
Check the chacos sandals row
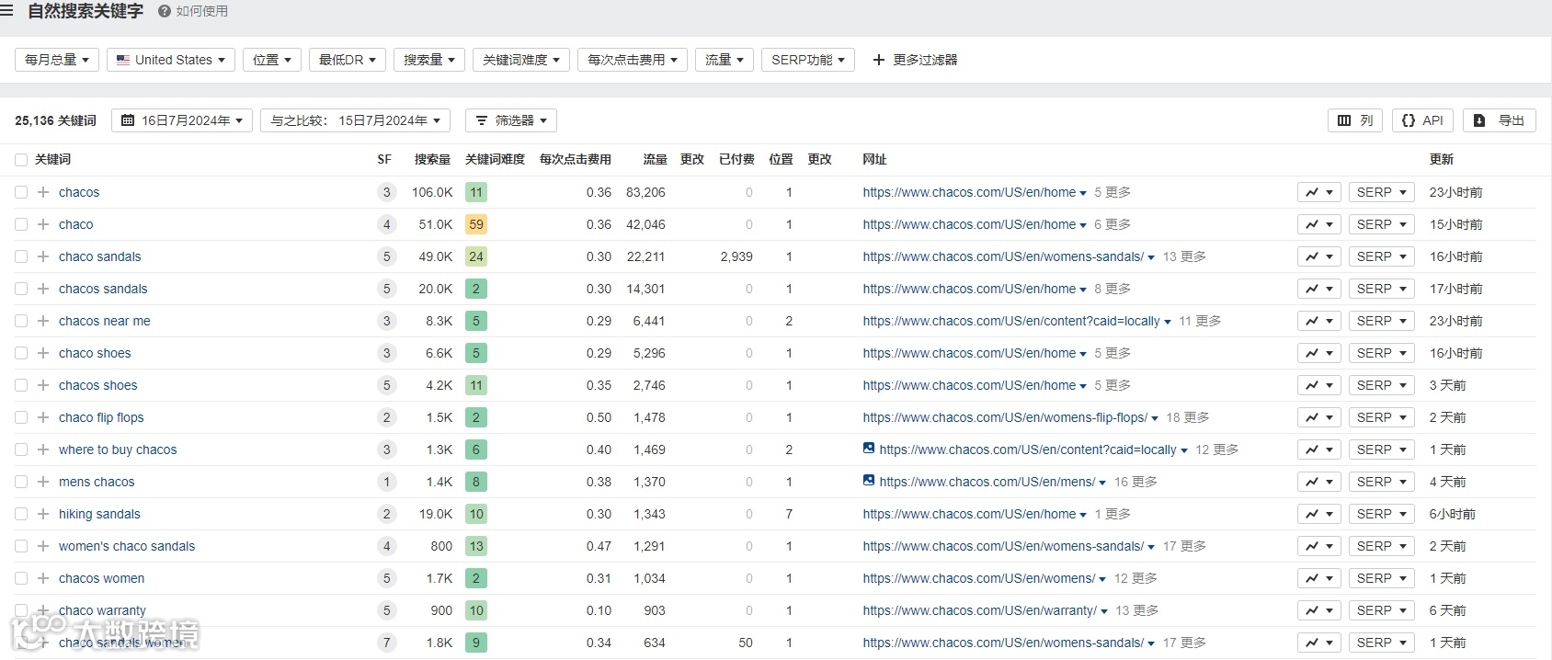(x=21, y=289)
